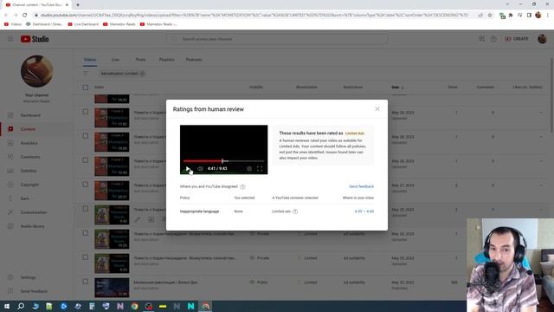Viewport: 554px width, 312px height.
Task: Open the review video player settings gear
Action: (x=249, y=169)
